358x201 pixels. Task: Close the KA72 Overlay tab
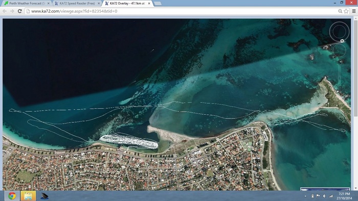149,4
